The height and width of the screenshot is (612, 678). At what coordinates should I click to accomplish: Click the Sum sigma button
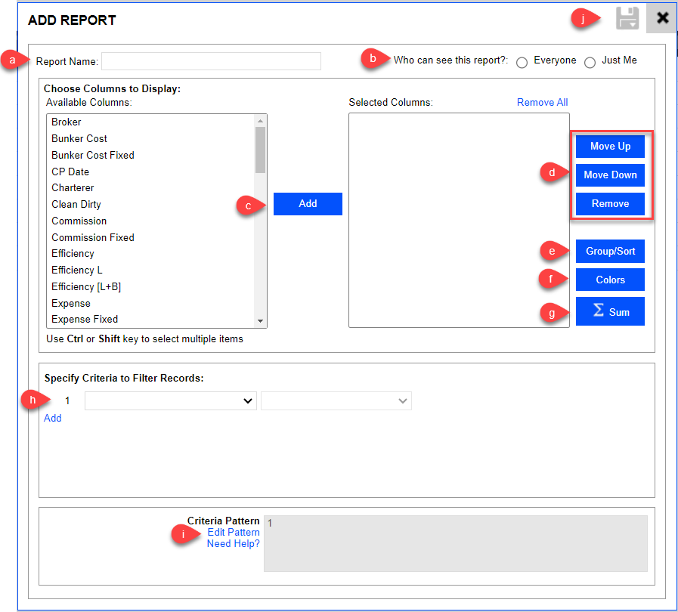[610, 311]
